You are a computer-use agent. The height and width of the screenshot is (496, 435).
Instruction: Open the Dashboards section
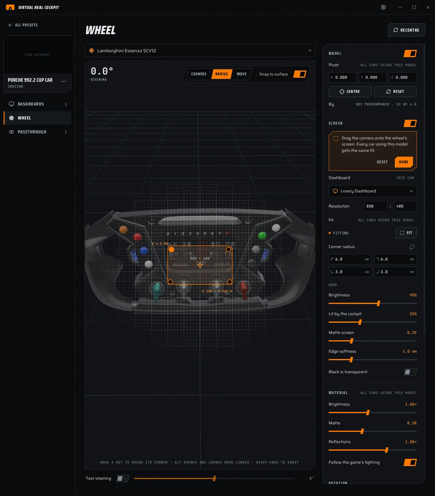[37, 104]
